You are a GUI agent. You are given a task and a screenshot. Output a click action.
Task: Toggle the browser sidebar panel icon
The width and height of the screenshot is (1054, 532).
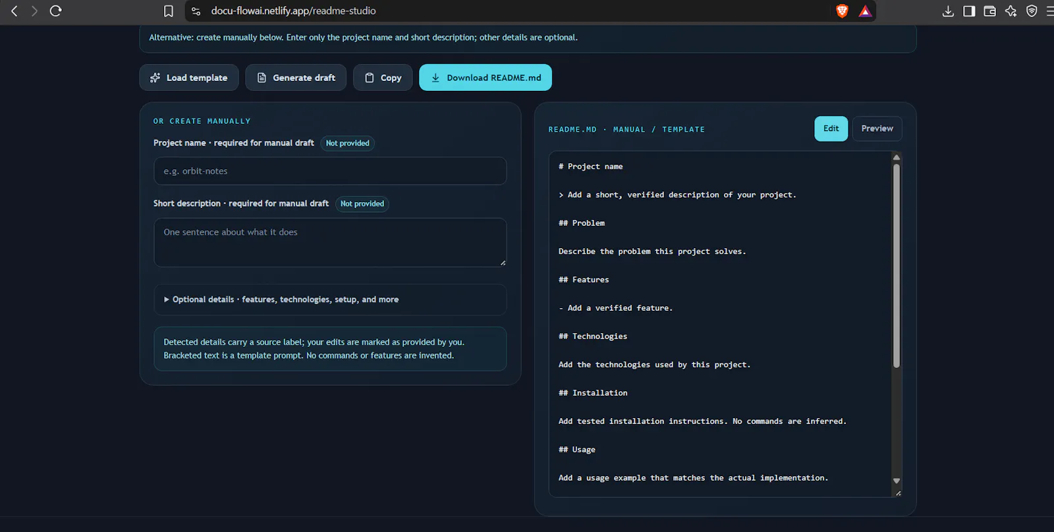tap(969, 11)
